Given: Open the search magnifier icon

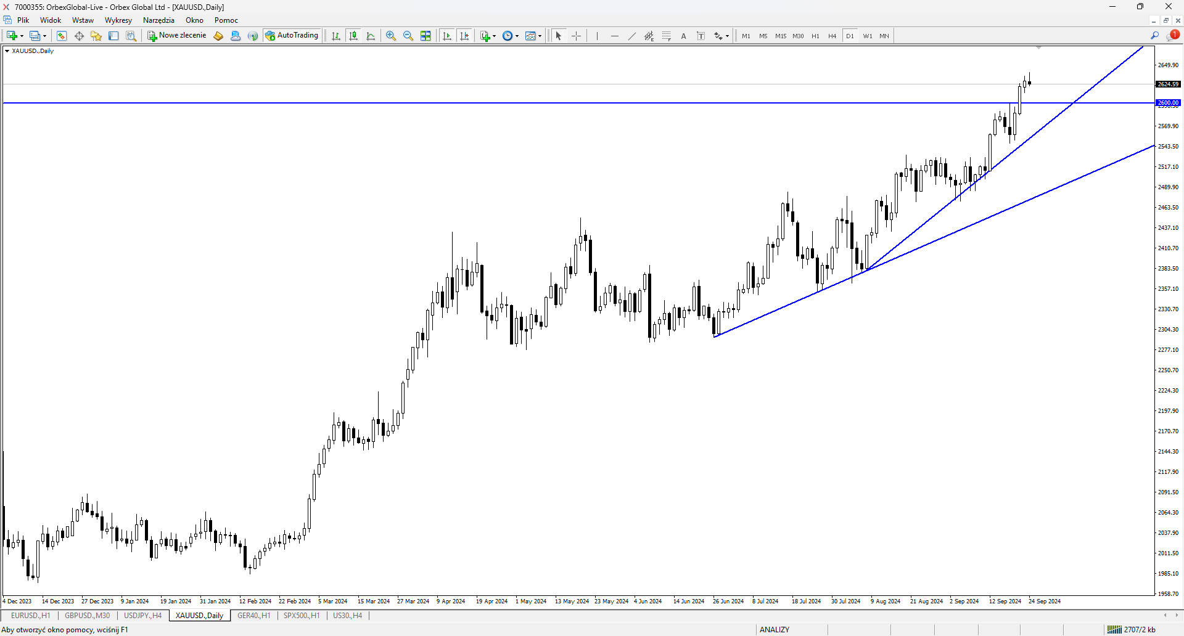Looking at the screenshot, I should click(1154, 36).
